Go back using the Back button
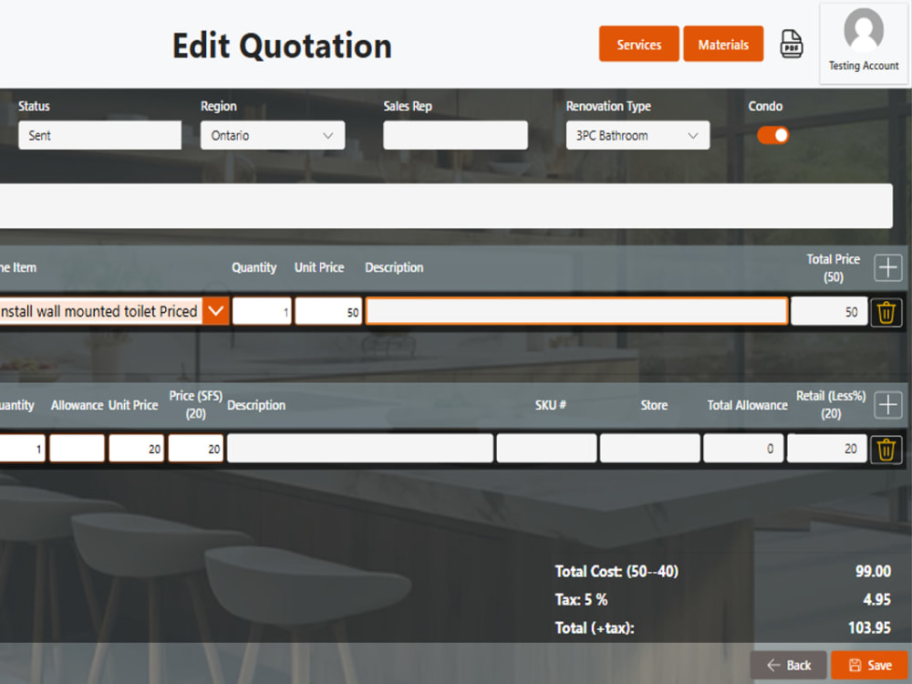 click(x=788, y=665)
